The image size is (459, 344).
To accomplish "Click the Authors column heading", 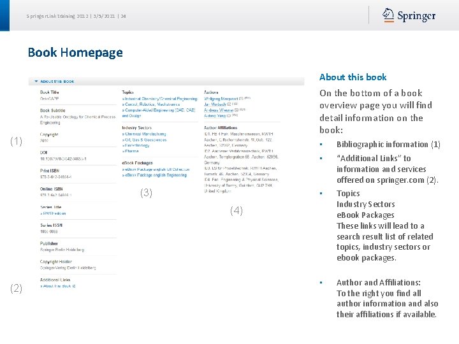I will click(x=211, y=92).
